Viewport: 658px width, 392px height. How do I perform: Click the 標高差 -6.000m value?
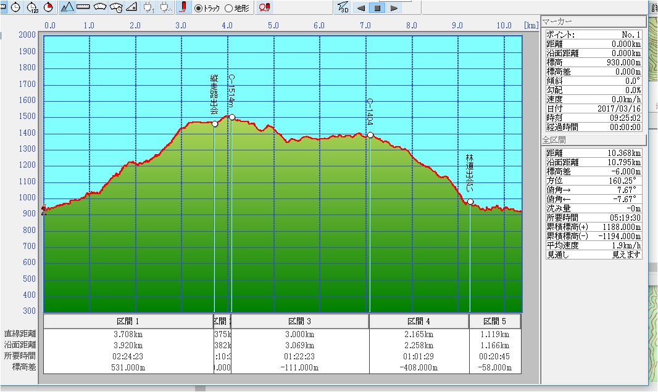click(x=627, y=171)
